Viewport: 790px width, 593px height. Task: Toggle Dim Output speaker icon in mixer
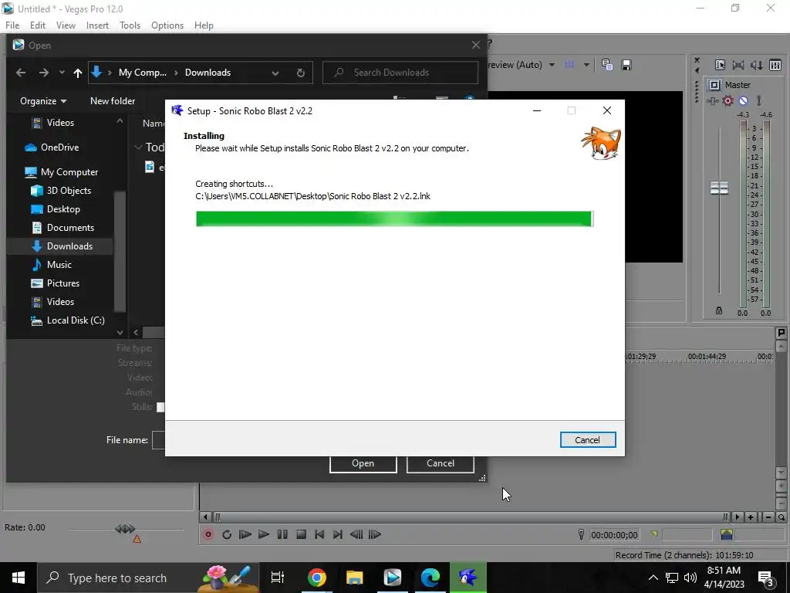[x=756, y=65]
